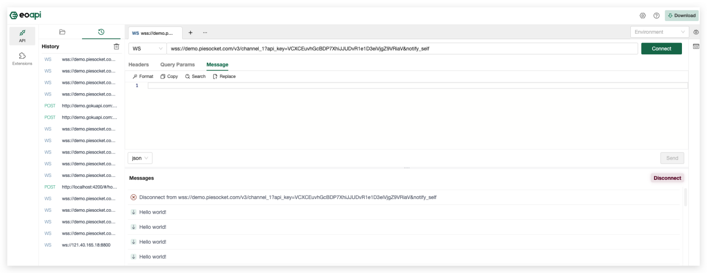Open the API section in the sidebar

pos(22,36)
